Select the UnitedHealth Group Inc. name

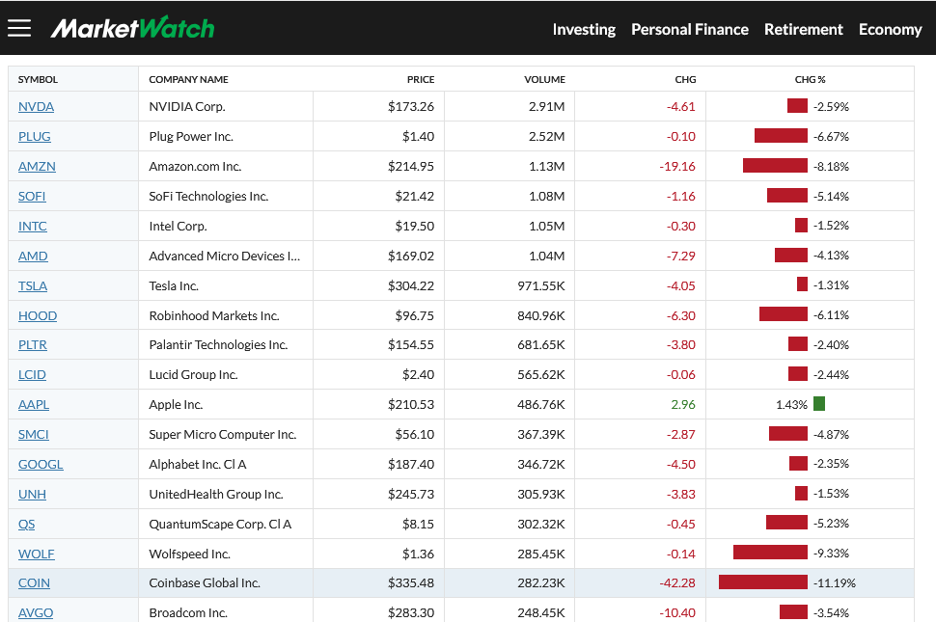tap(216, 494)
